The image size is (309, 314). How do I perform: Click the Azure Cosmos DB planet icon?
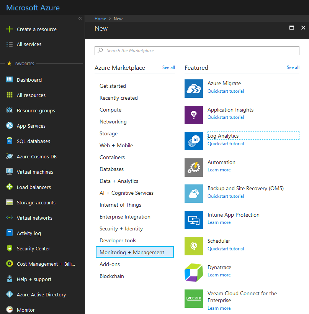click(x=10, y=156)
